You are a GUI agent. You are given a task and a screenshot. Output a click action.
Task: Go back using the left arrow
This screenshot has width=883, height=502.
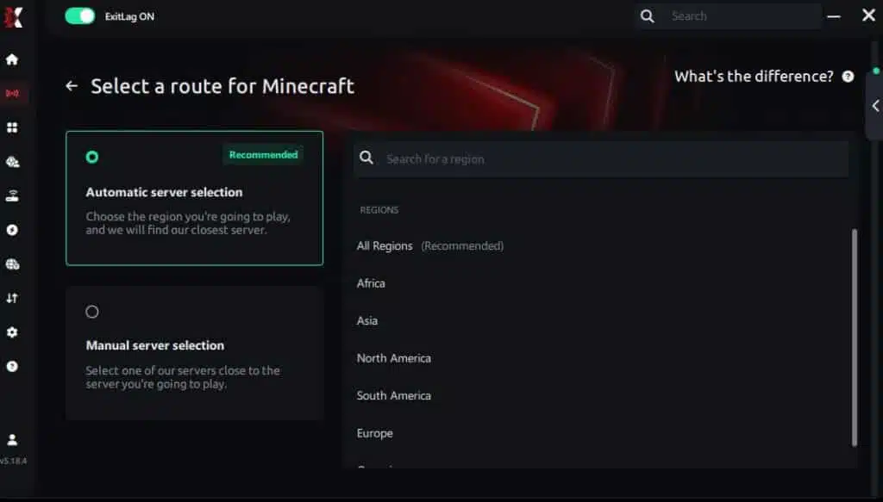coord(72,86)
